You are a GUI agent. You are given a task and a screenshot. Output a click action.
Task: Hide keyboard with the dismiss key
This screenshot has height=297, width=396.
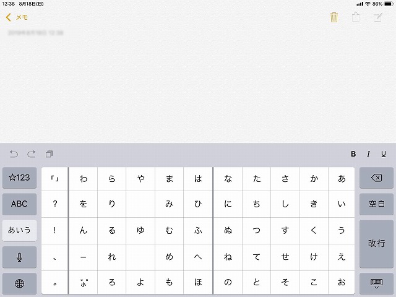376,283
